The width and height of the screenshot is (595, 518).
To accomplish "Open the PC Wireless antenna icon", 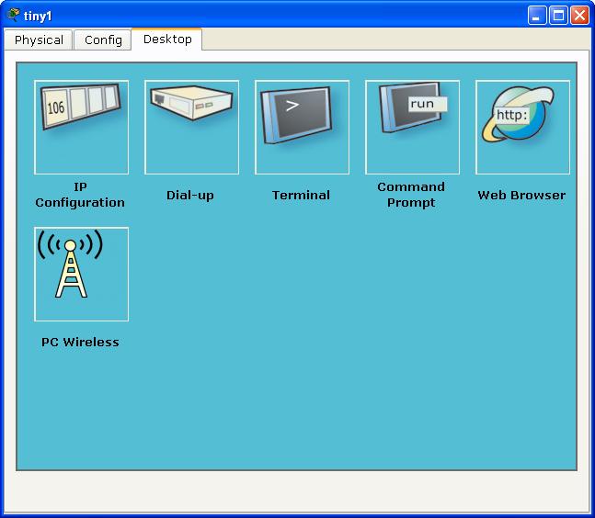I will (81, 275).
